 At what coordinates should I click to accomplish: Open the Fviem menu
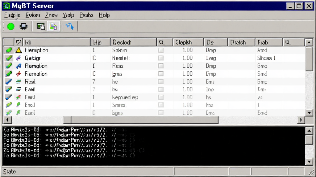(33, 15)
